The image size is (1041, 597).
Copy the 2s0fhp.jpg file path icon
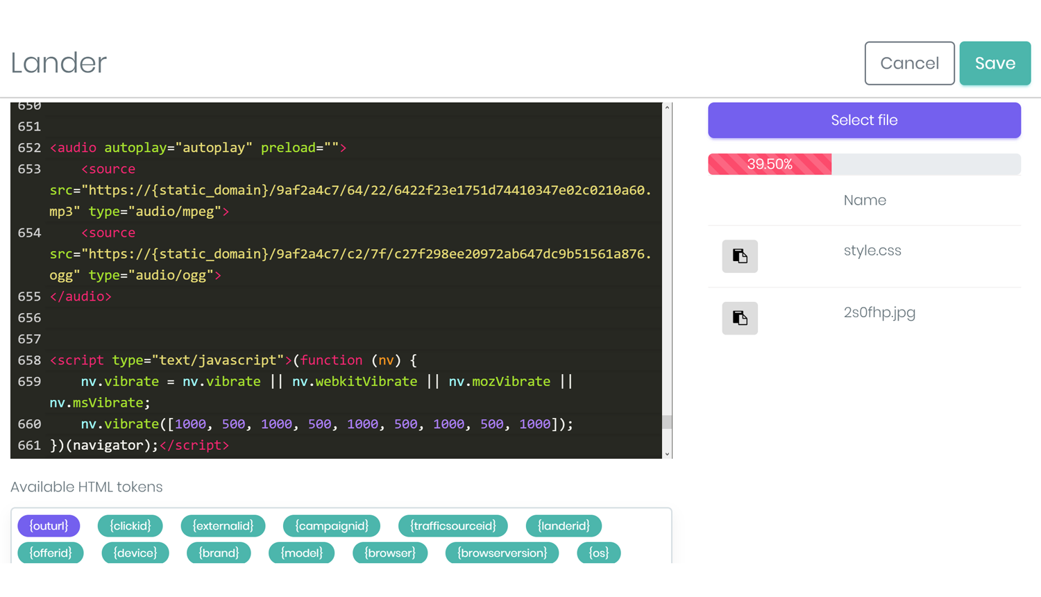739,318
